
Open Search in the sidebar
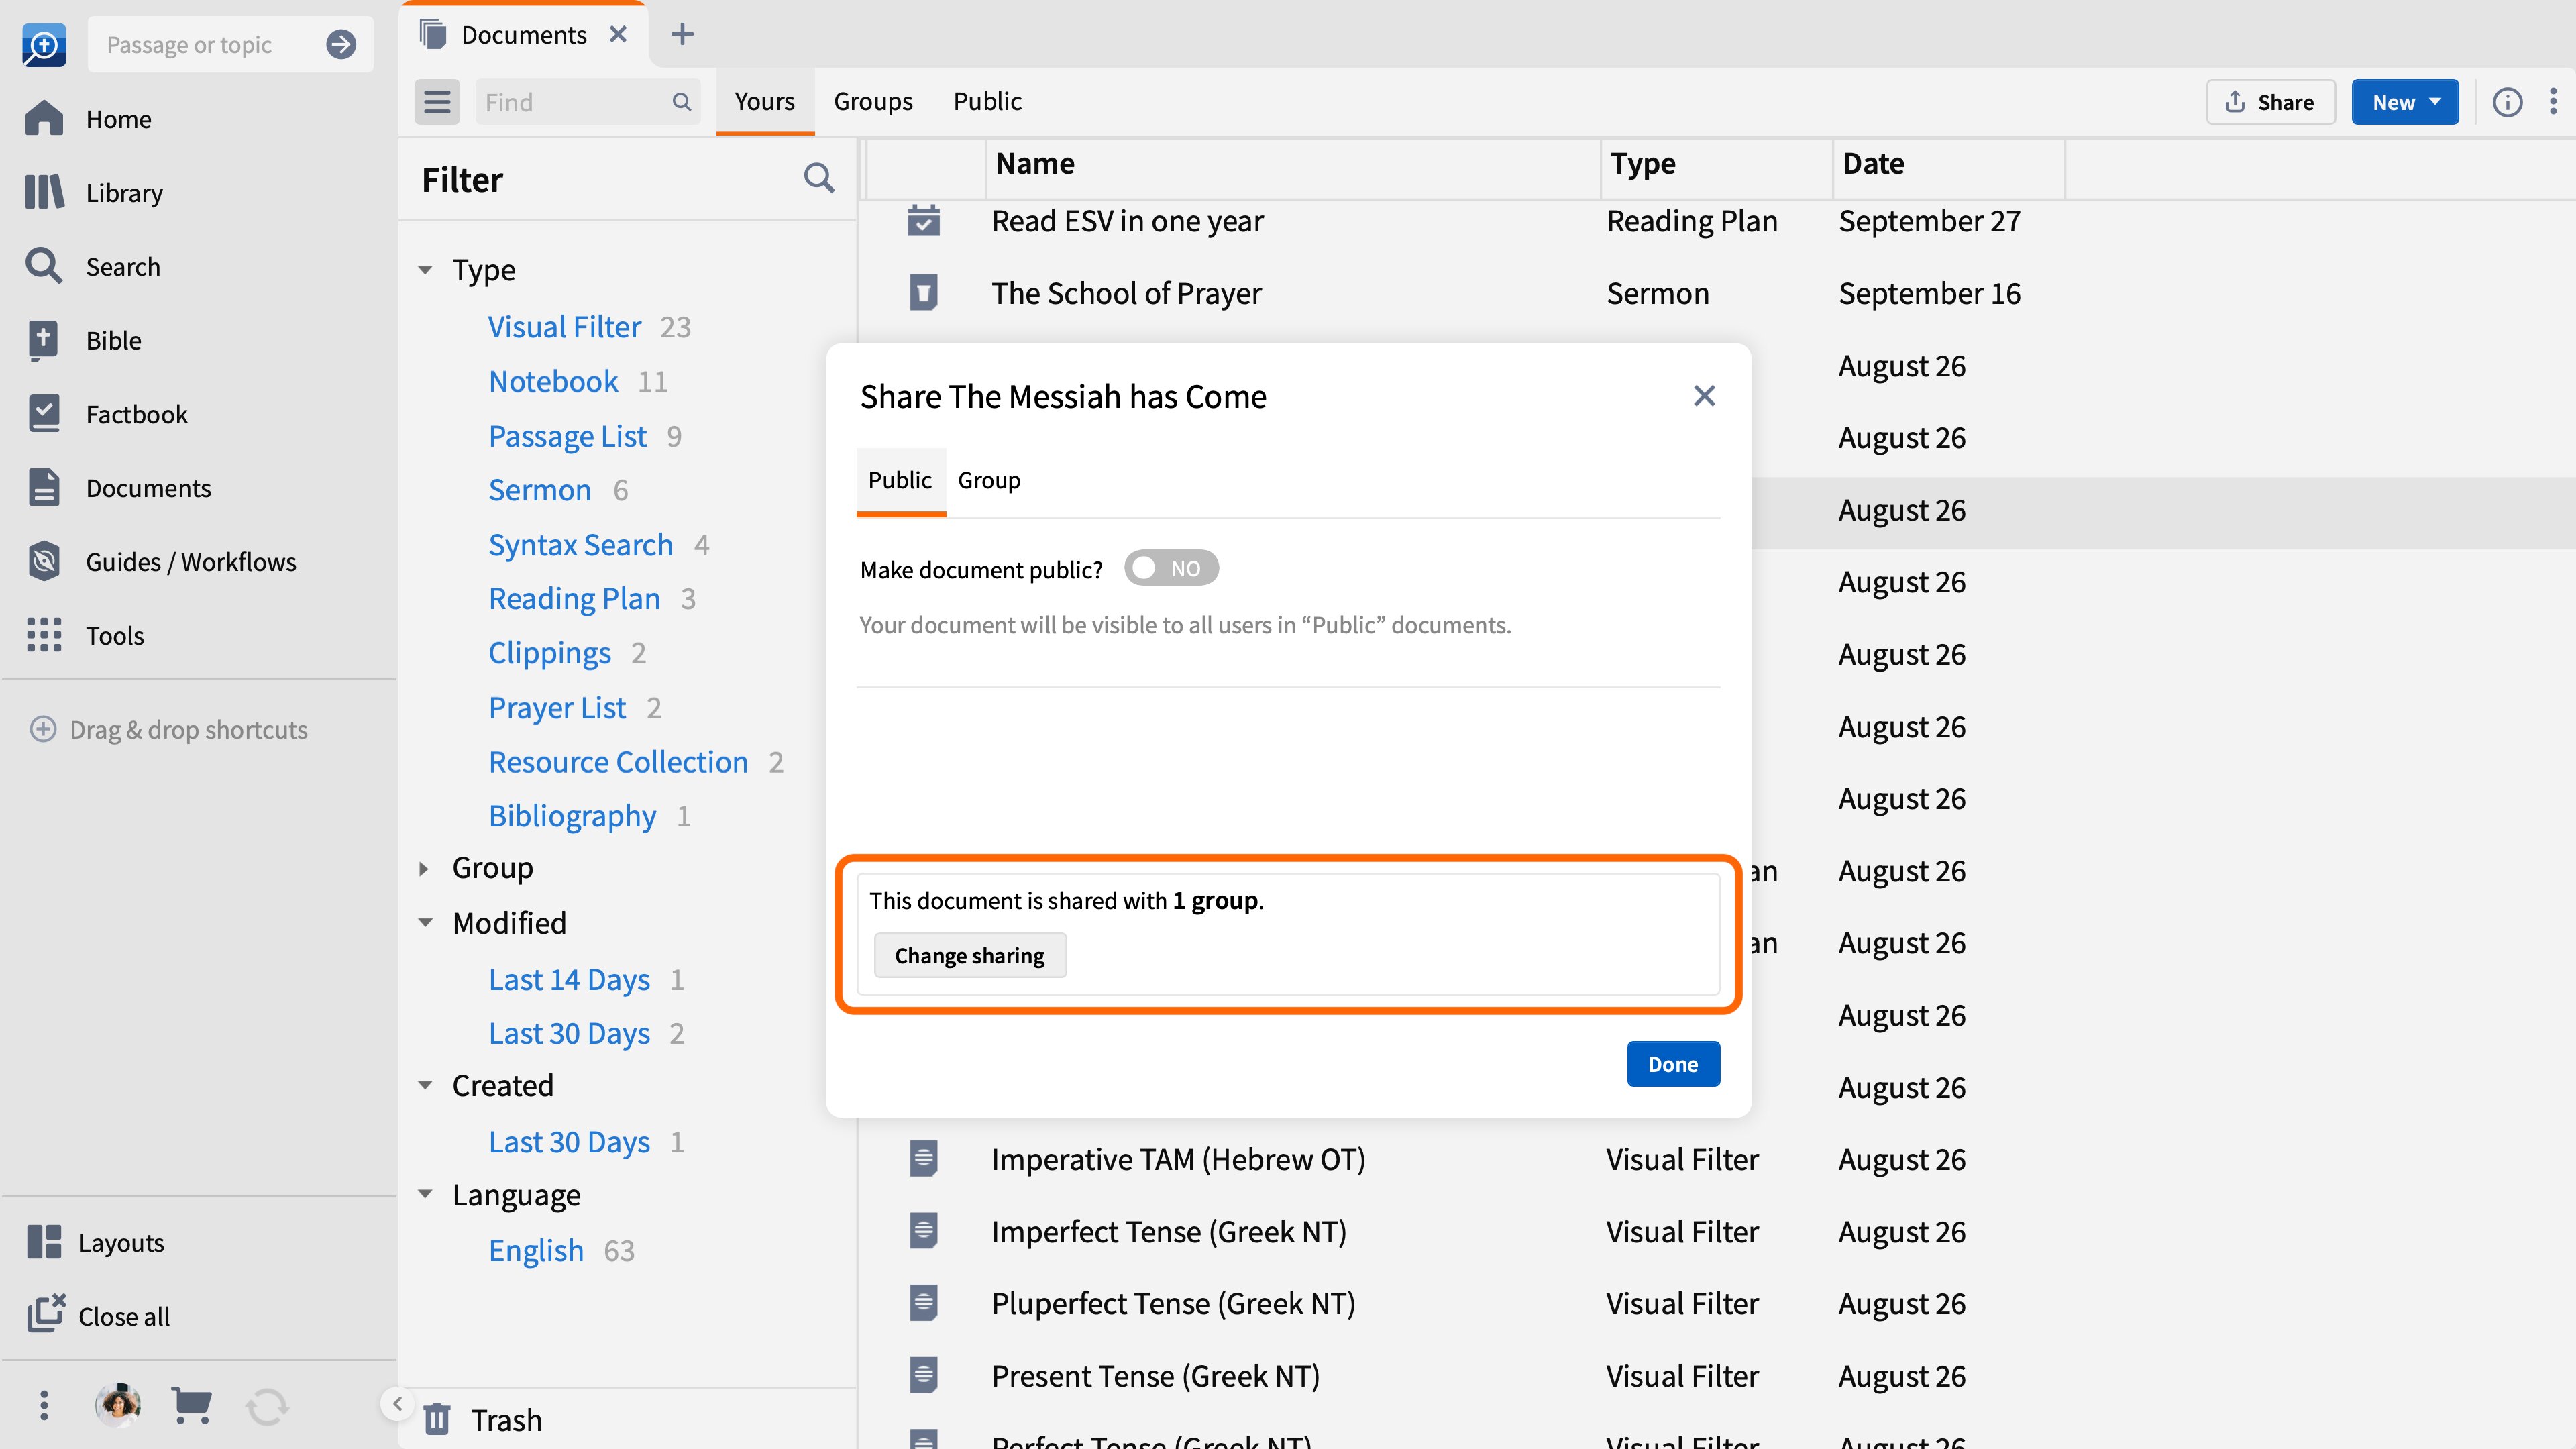[x=93, y=267]
